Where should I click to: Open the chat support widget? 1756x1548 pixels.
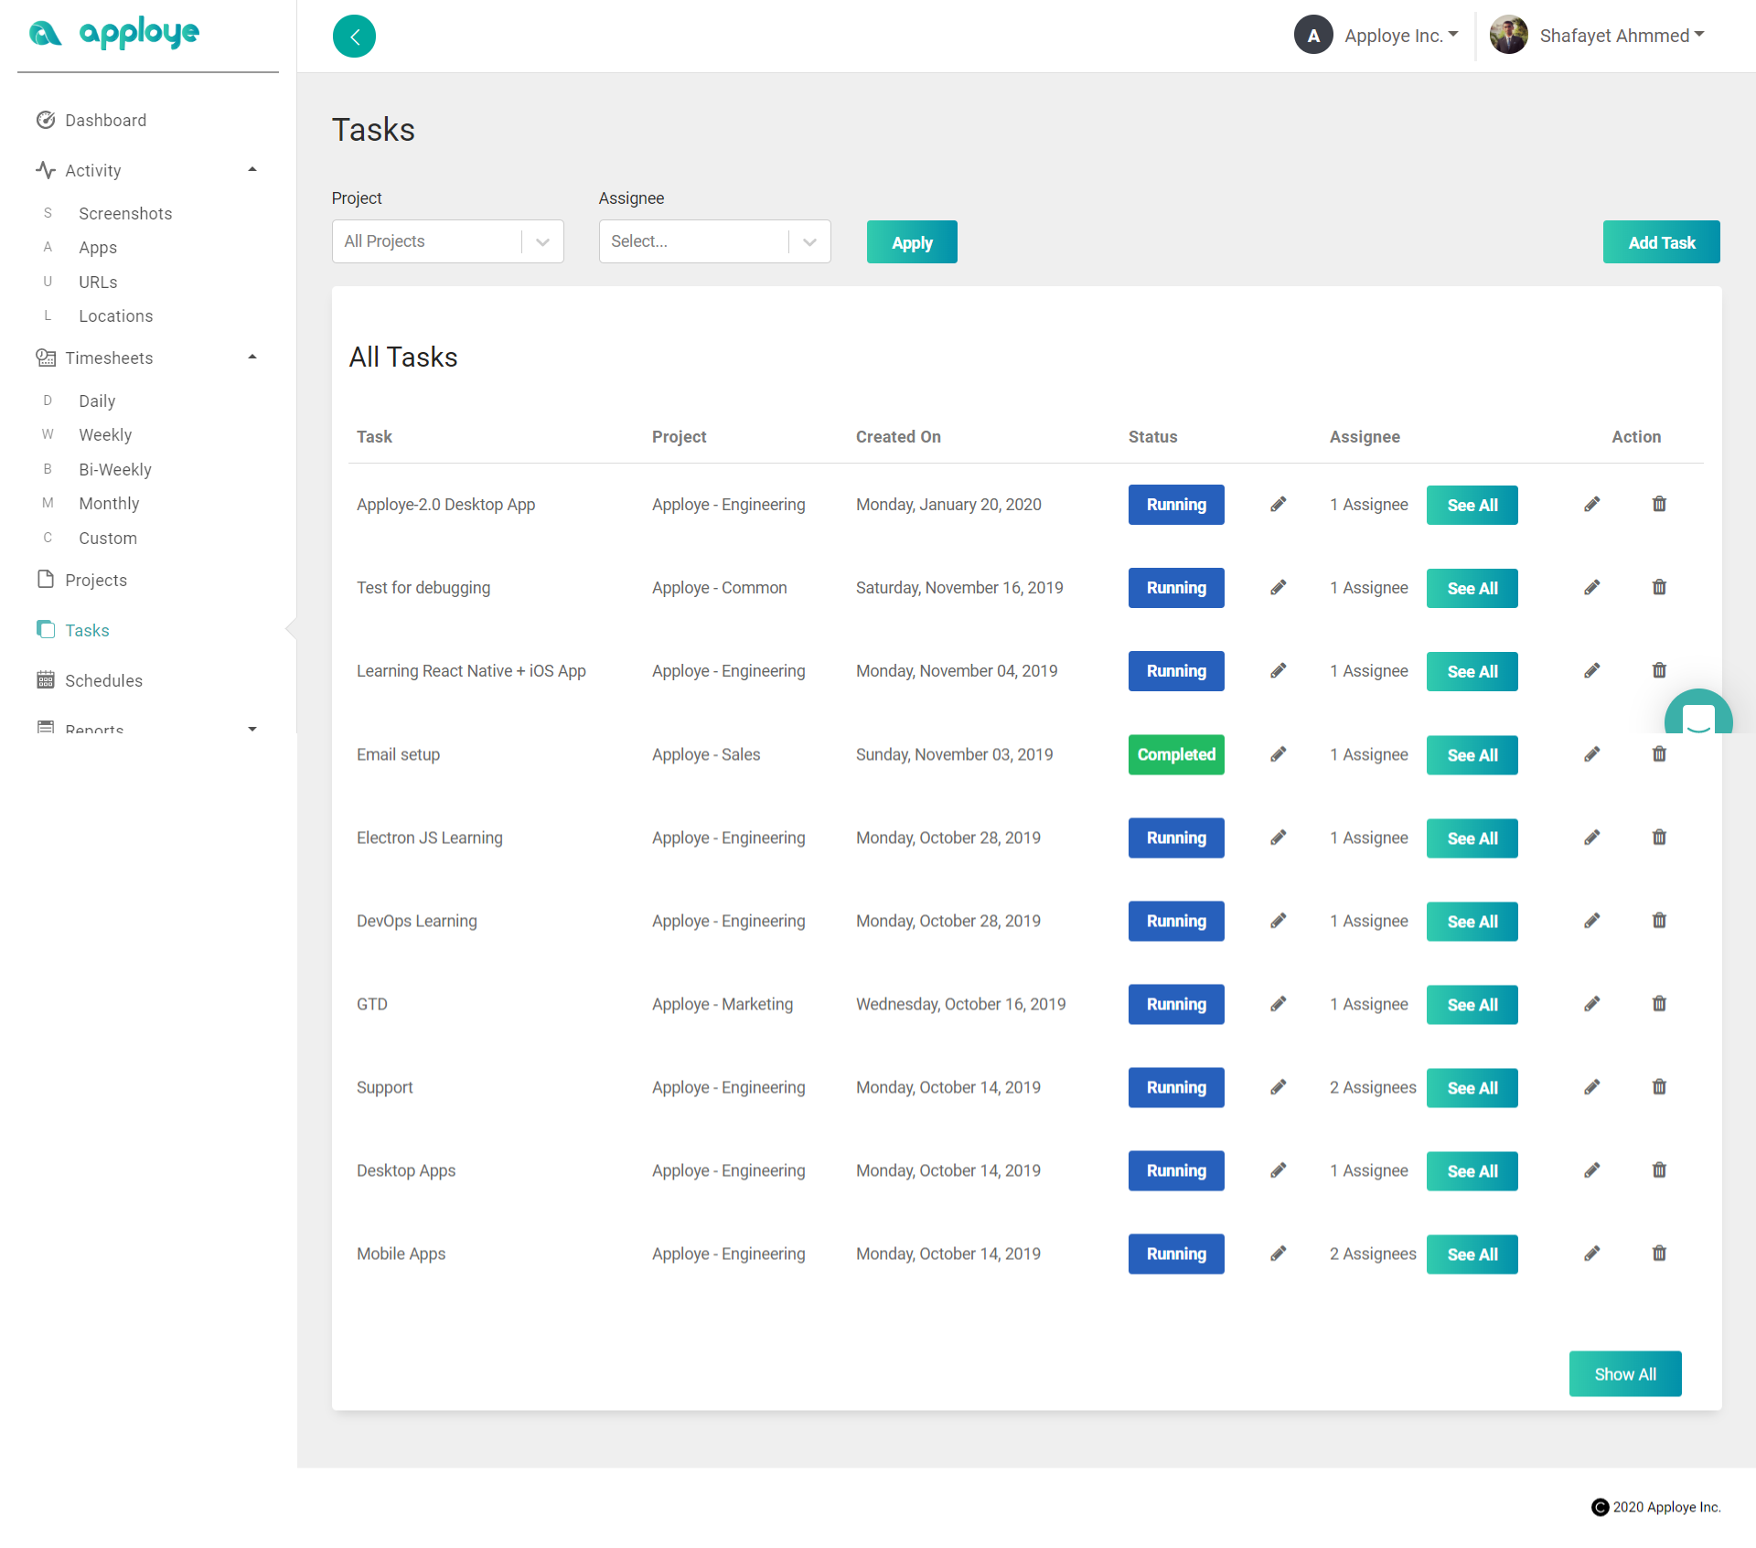(x=1698, y=711)
